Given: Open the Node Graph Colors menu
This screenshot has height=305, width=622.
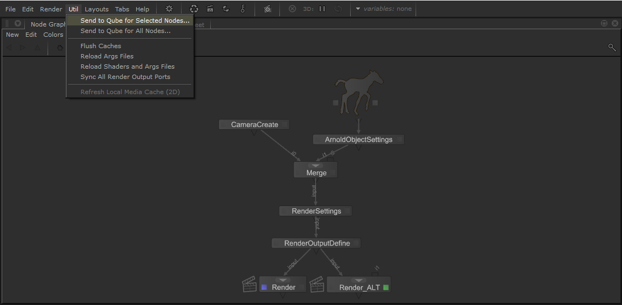Looking at the screenshot, I should pos(53,35).
